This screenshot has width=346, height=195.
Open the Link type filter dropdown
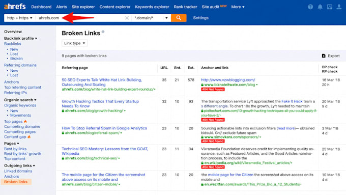pyautogui.click(x=75, y=43)
